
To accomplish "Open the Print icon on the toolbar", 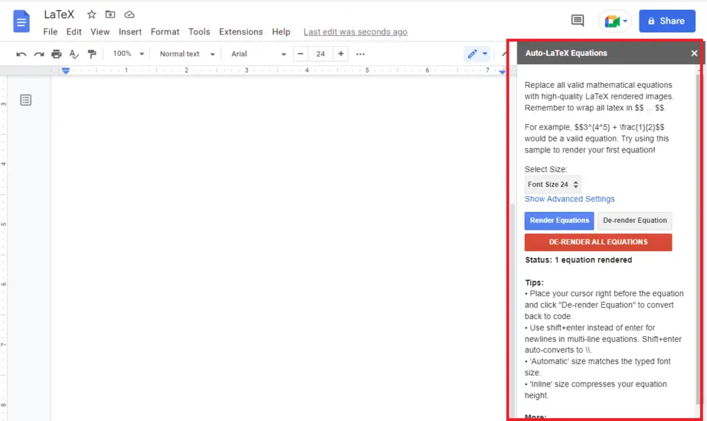I will point(56,53).
